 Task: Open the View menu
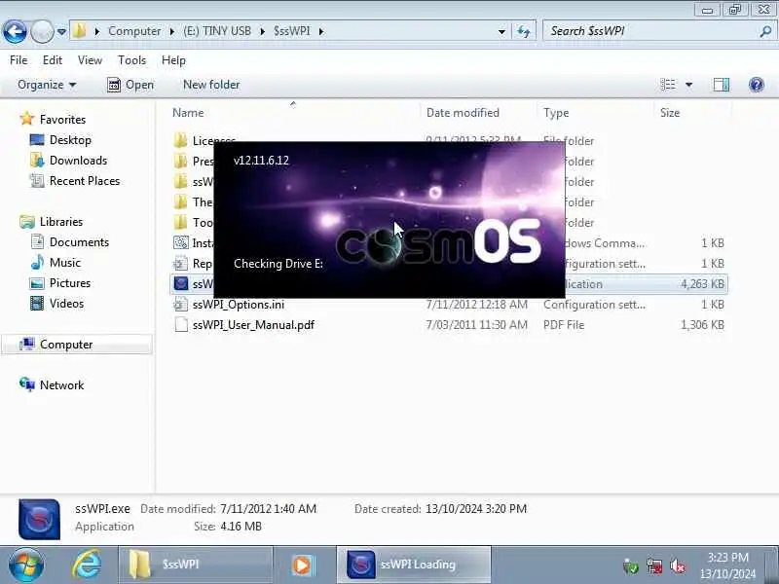pos(90,60)
